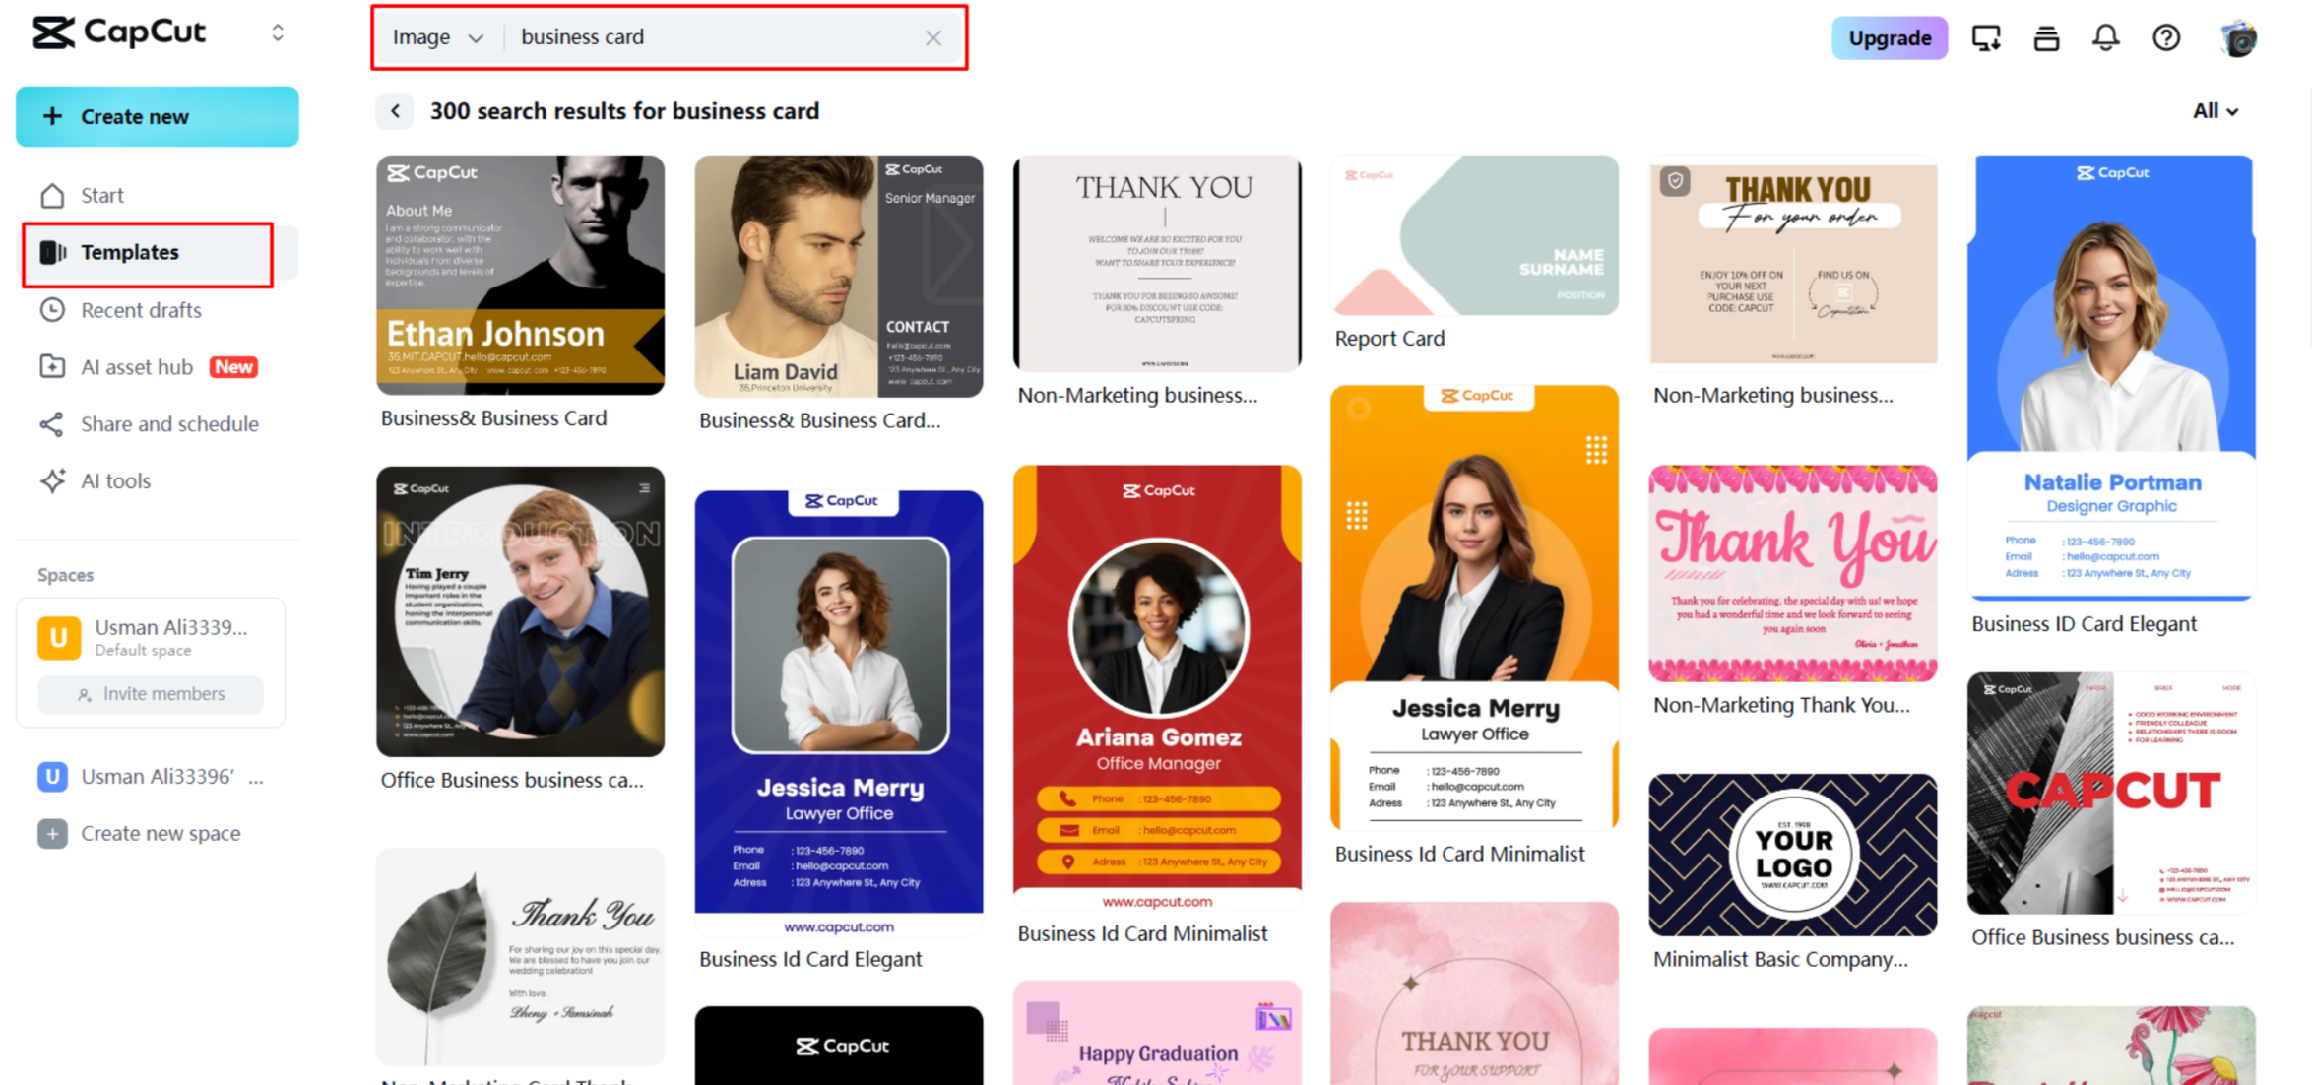Open the Business ID Card Elegant template

tap(2110, 384)
